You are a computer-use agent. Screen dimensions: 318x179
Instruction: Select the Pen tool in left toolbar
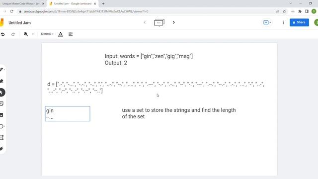1,70
